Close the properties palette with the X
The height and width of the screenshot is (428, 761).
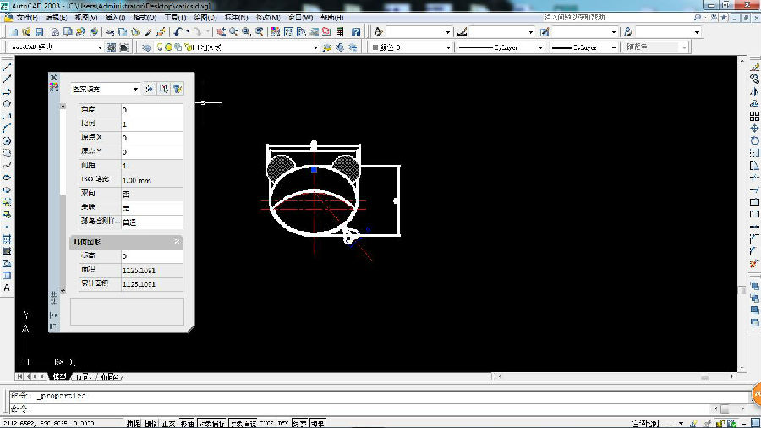pyautogui.click(x=54, y=78)
